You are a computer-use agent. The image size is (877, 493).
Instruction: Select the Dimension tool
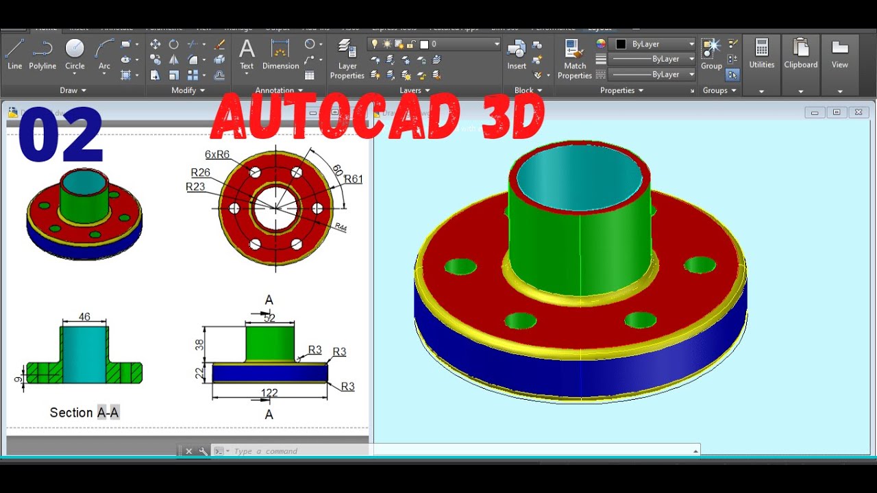pyautogui.click(x=281, y=54)
